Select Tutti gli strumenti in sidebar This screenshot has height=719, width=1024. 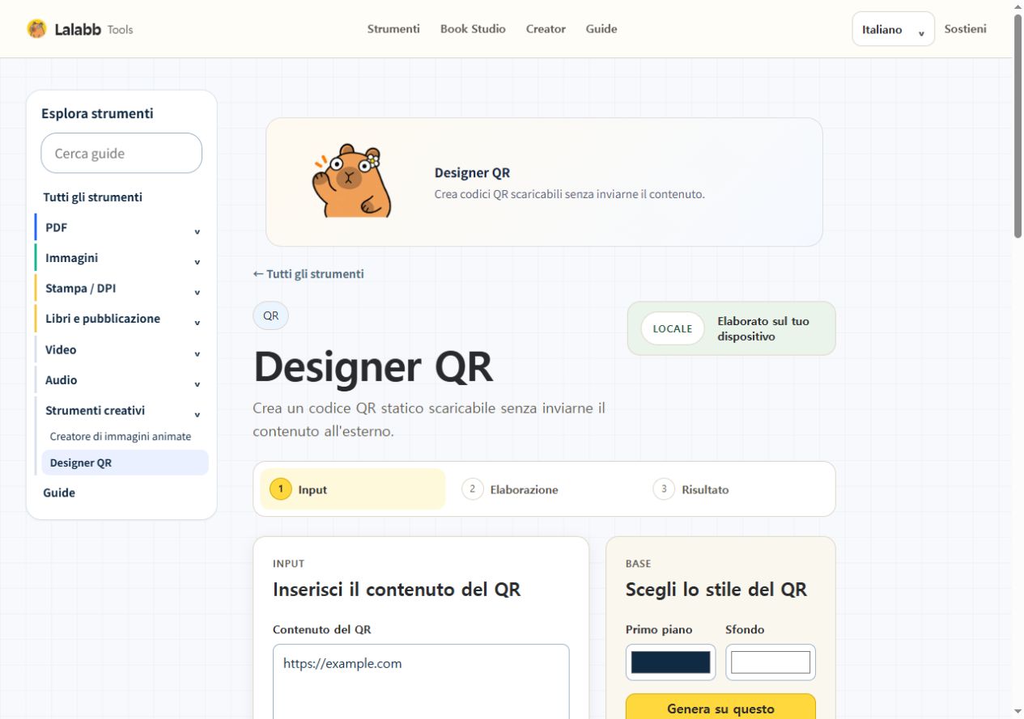(x=92, y=197)
